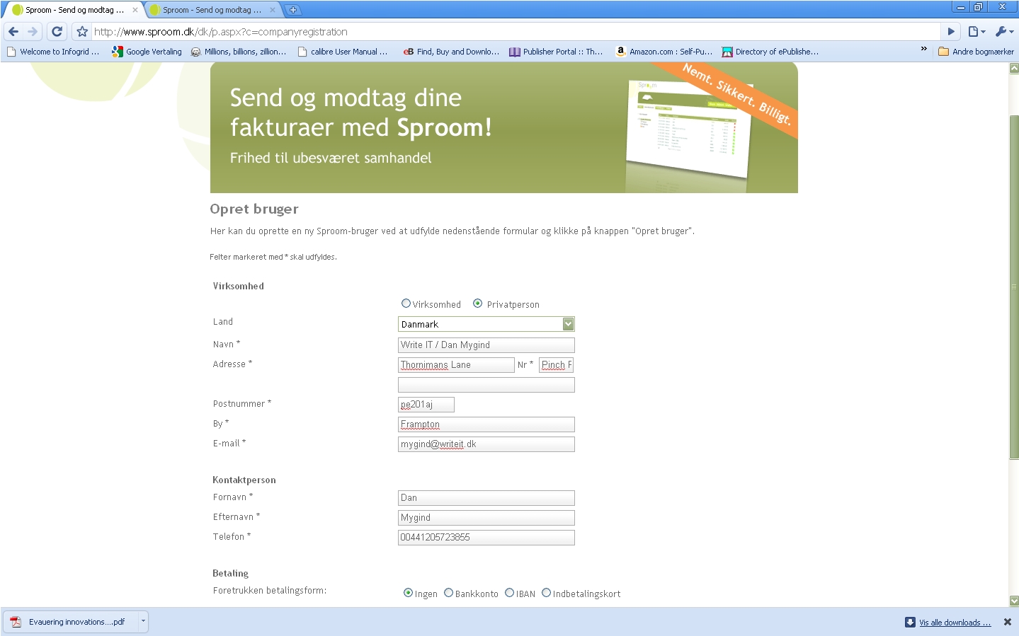Click the bookmark star in the address bar

tap(81, 31)
